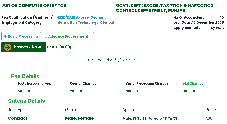Click the Courier Charges amount 200.00
227x124 pixels.
pyautogui.click(x=76, y=91)
